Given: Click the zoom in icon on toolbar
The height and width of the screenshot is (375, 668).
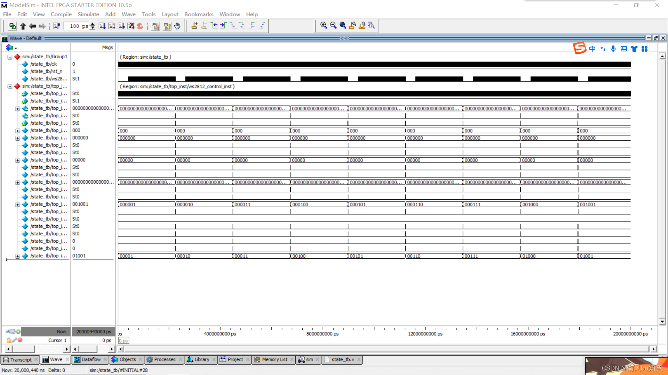Looking at the screenshot, I should click(x=324, y=26).
